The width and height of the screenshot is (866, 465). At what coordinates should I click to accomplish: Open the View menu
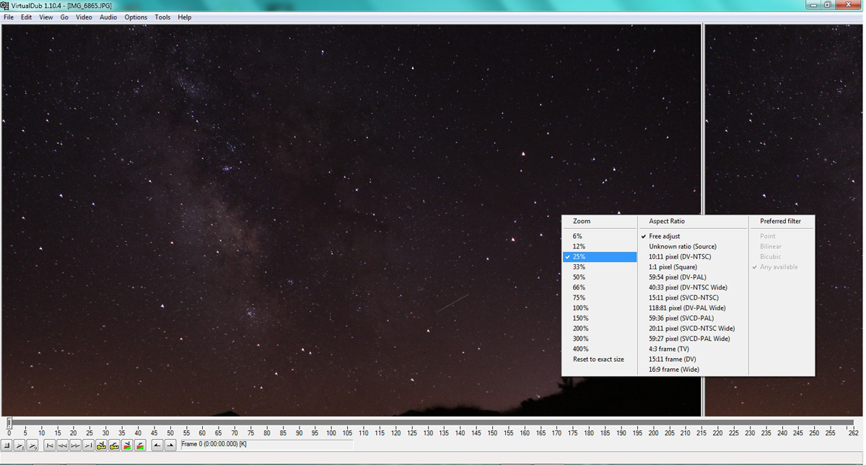click(45, 17)
